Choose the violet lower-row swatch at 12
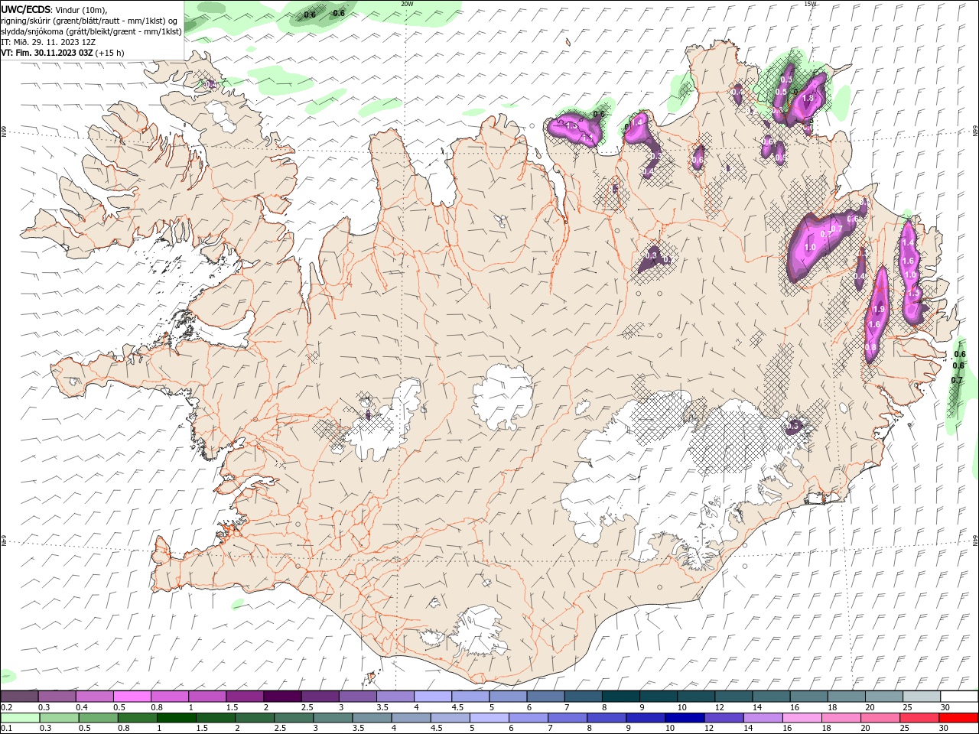This screenshot has width=979, height=734. (x=724, y=718)
